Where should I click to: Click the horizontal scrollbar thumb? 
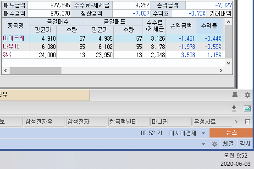[x=35, y=70]
